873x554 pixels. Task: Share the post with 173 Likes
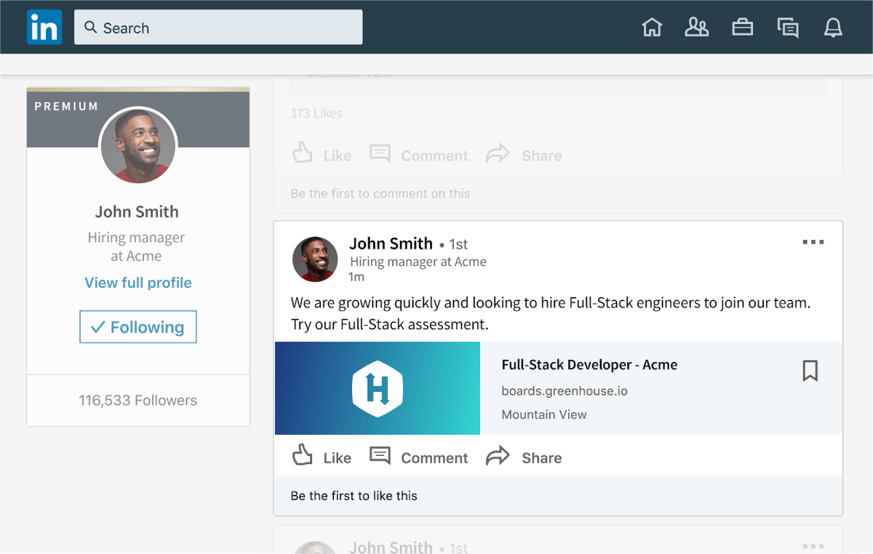click(524, 154)
